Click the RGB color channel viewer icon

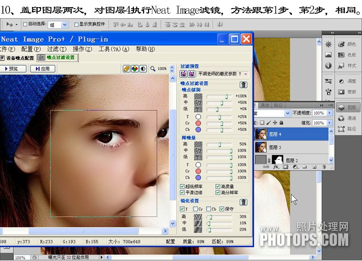tap(135, 68)
